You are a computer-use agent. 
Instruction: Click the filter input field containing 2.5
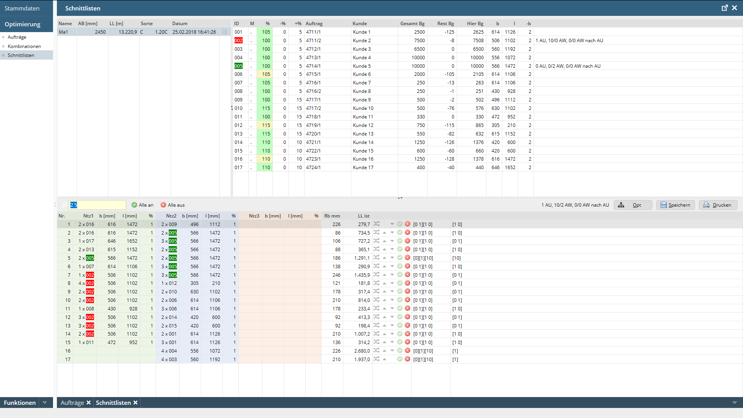pos(97,205)
